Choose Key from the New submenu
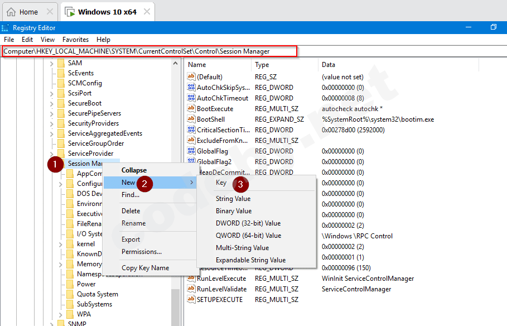 point(221,183)
